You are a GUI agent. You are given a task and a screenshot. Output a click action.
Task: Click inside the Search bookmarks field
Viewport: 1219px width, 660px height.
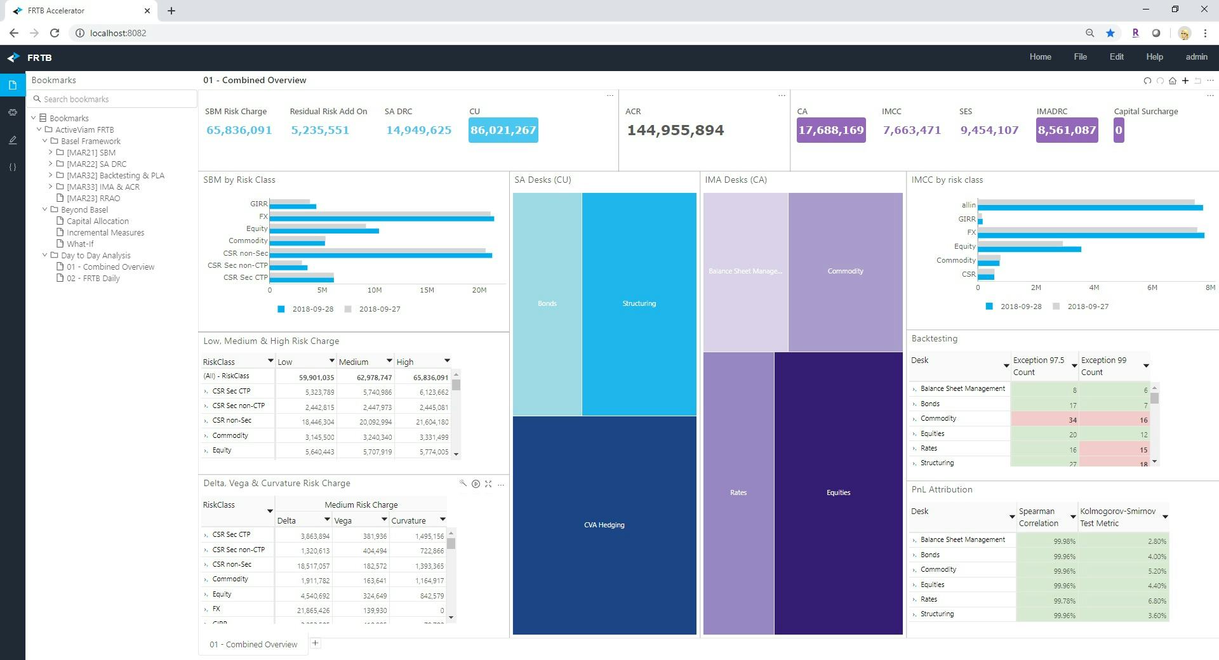pyautogui.click(x=112, y=99)
